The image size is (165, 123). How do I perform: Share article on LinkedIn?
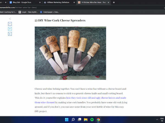coord(10,34)
